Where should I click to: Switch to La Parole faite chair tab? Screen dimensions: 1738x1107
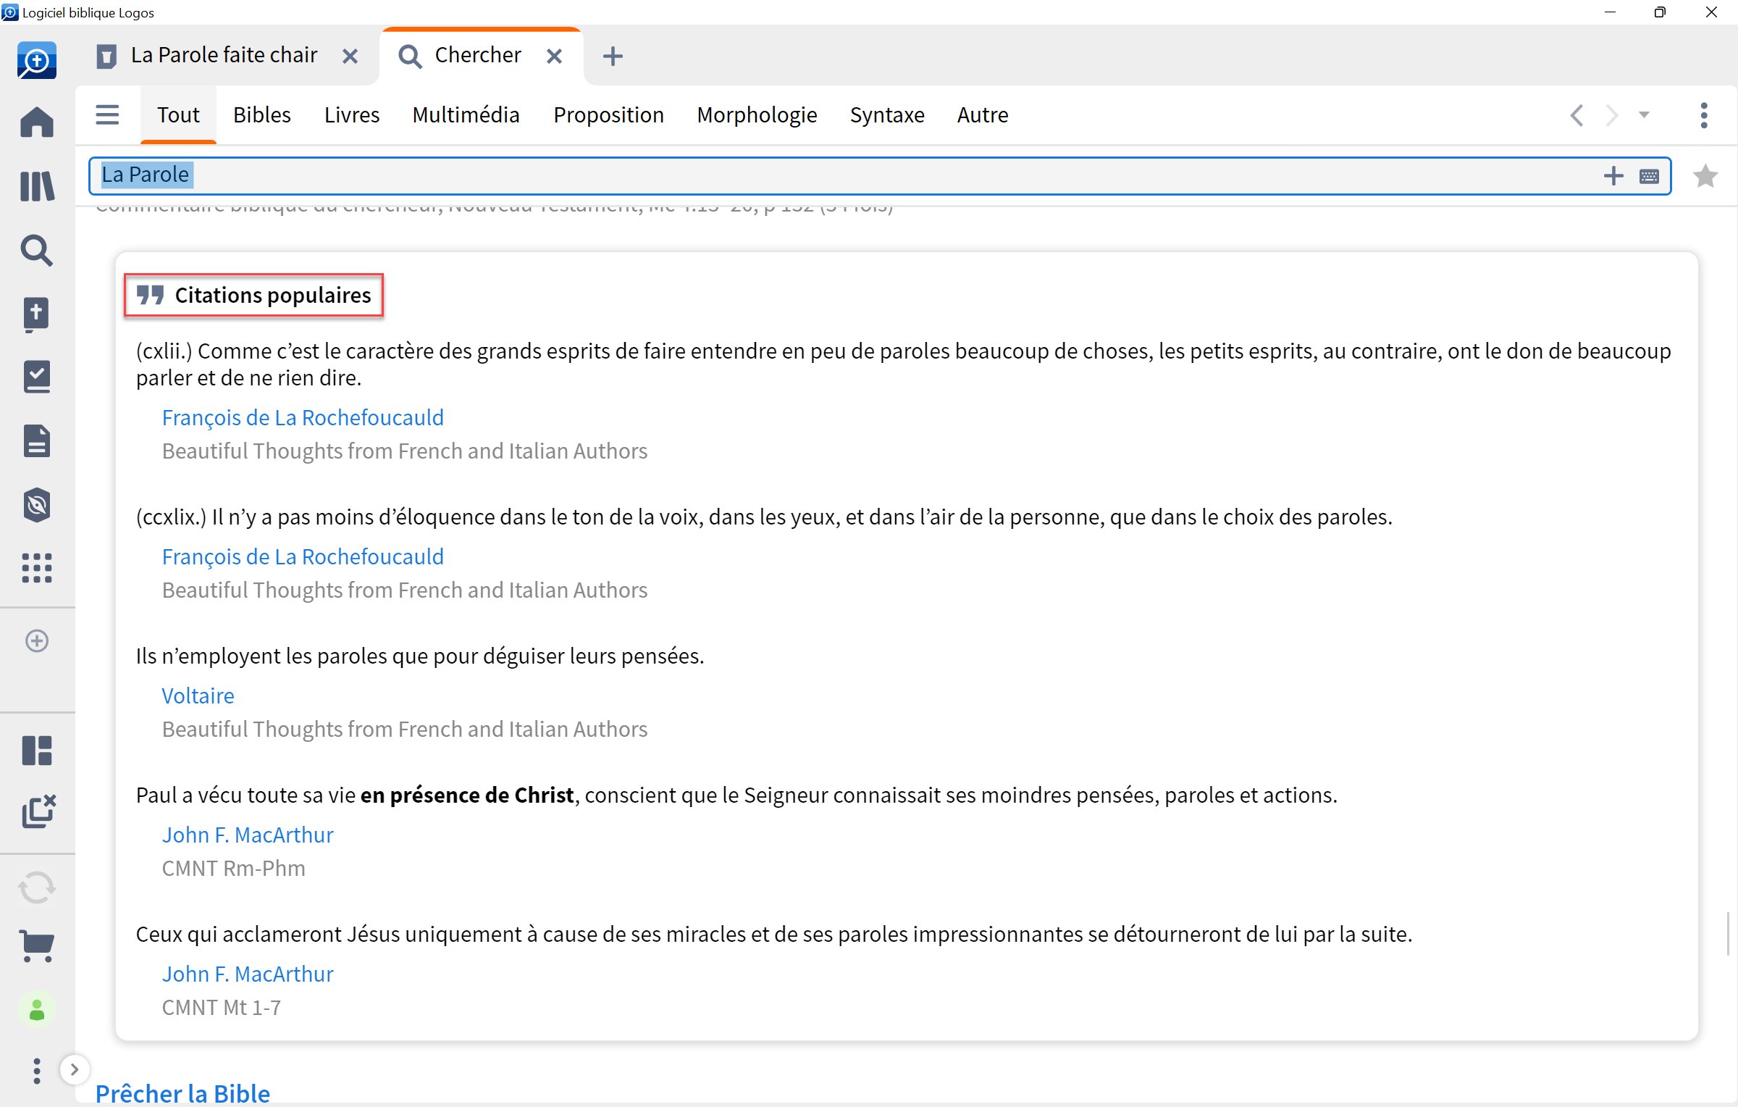pyautogui.click(x=224, y=55)
